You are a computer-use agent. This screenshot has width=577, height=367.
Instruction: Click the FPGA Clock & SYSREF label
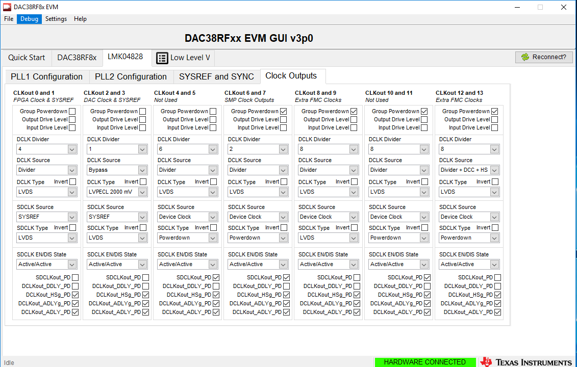tap(43, 100)
